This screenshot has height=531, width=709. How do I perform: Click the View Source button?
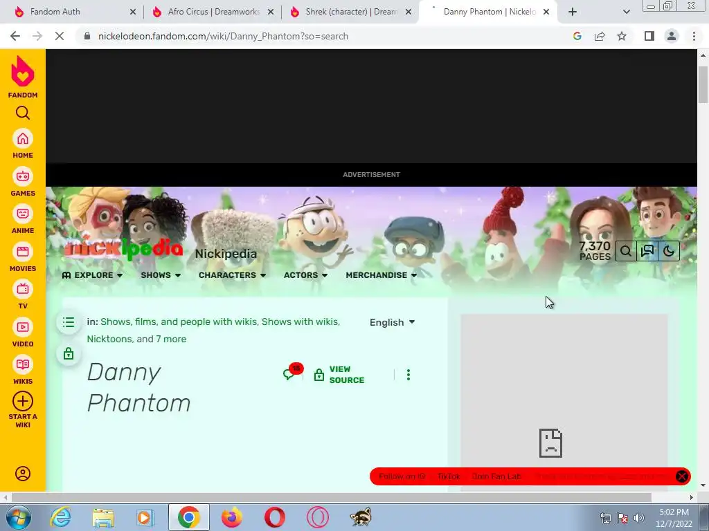[339, 375]
